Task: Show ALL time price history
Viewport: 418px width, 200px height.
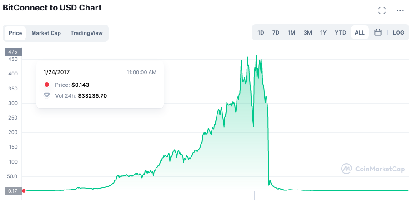Action: (359, 33)
